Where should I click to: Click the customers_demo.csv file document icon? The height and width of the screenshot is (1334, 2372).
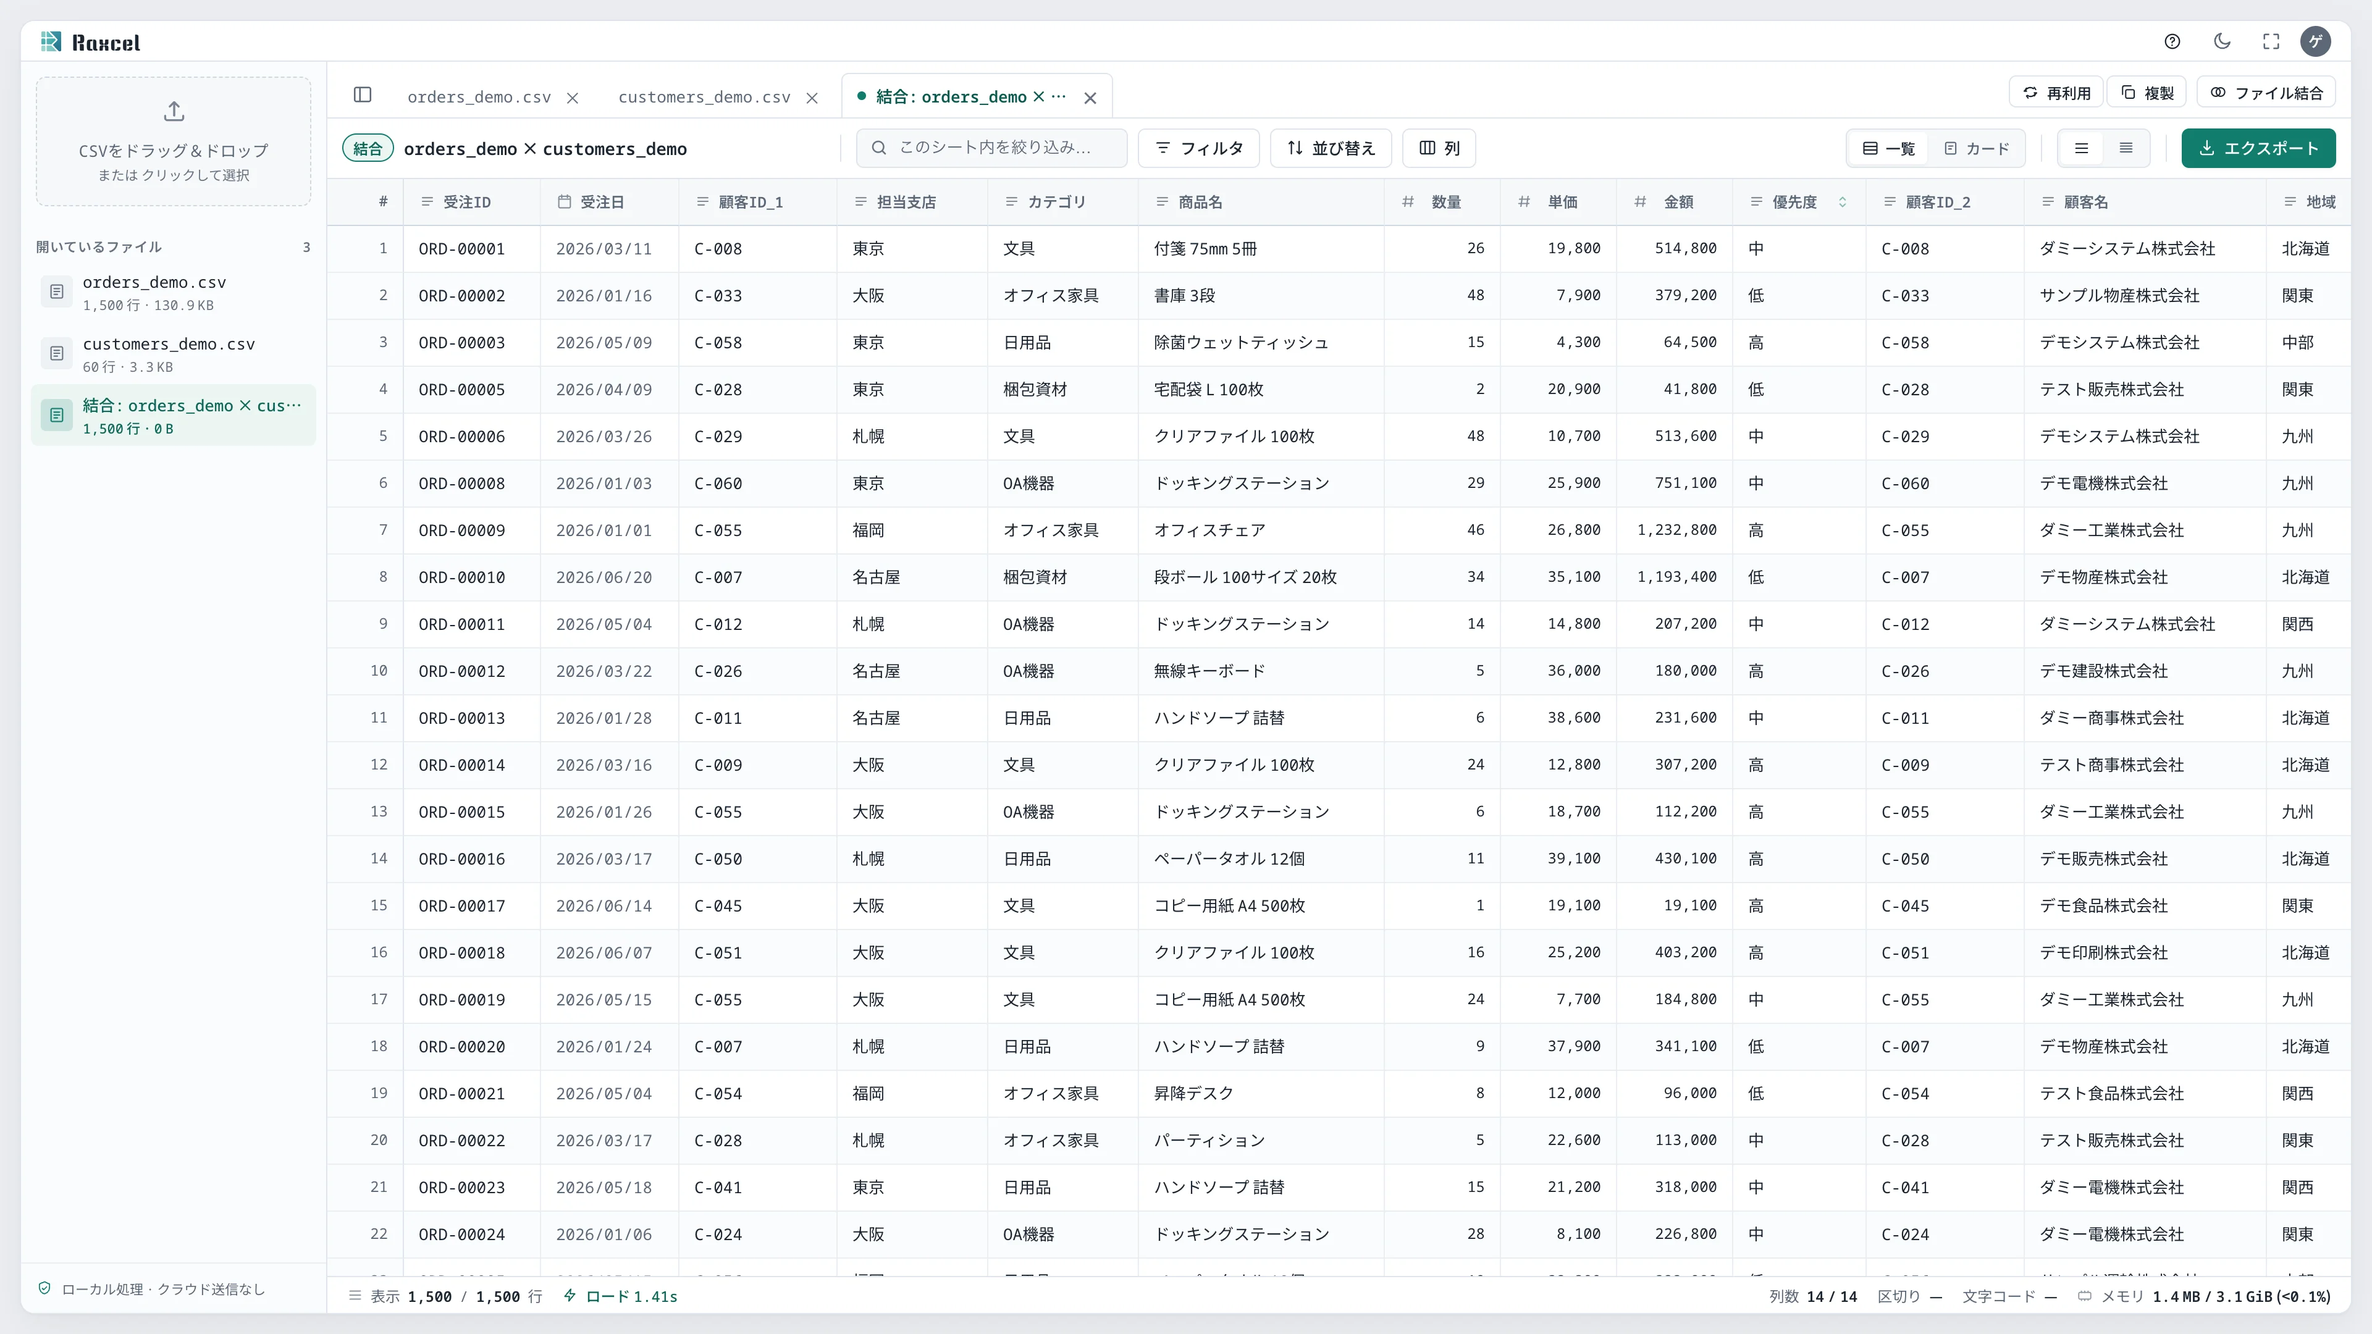point(56,353)
